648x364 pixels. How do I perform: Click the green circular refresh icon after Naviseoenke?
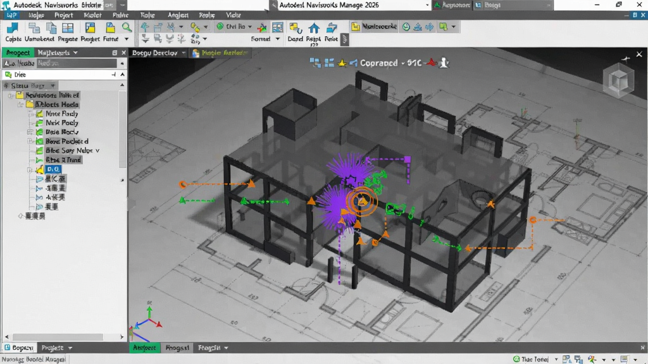[406, 27]
